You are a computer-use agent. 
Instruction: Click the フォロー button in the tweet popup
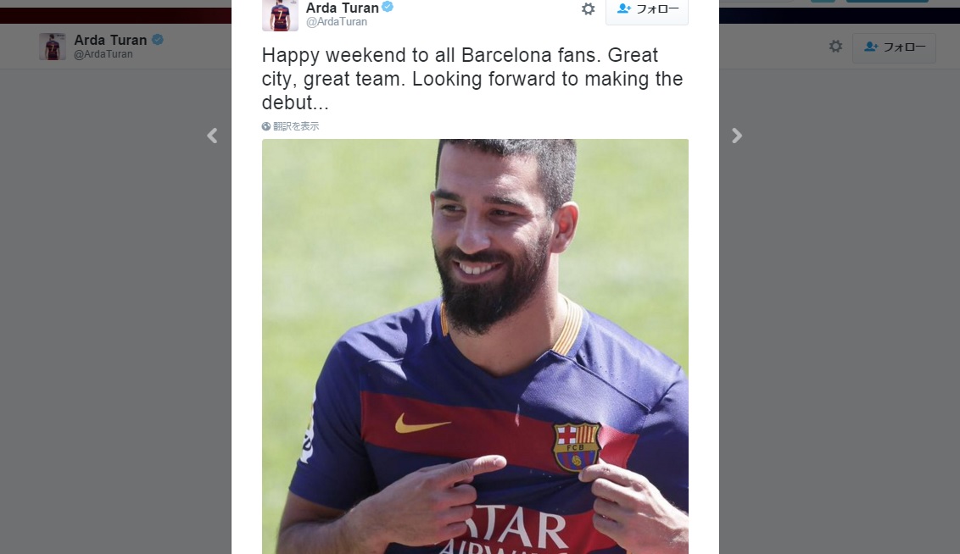click(x=646, y=10)
